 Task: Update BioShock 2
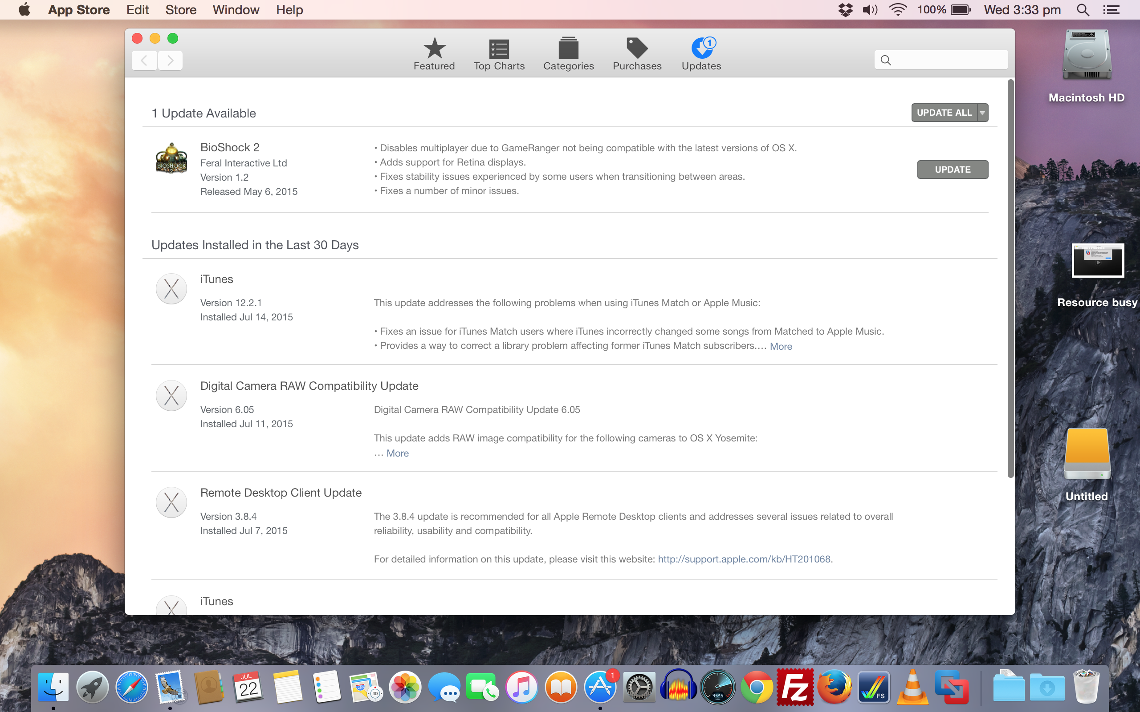pyautogui.click(x=953, y=170)
